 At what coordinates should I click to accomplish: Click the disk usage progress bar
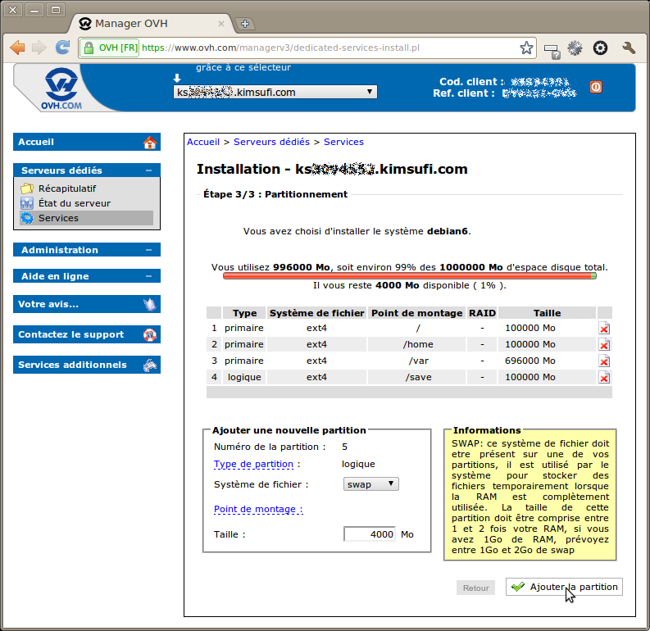[x=410, y=276]
